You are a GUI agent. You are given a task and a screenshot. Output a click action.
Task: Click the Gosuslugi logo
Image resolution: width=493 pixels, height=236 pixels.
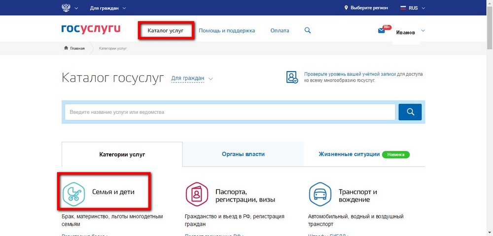(x=91, y=30)
